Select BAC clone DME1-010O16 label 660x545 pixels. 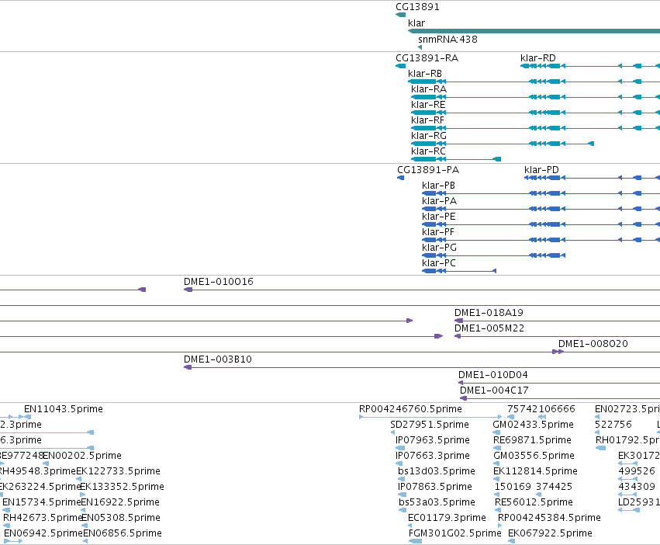click(x=219, y=282)
